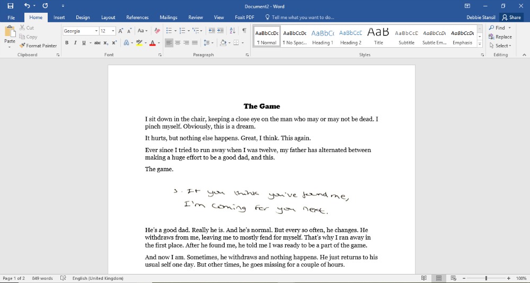Screen dimensions: 530x283
Task: Increase font size with Grow Font
Action: point(121,31)
